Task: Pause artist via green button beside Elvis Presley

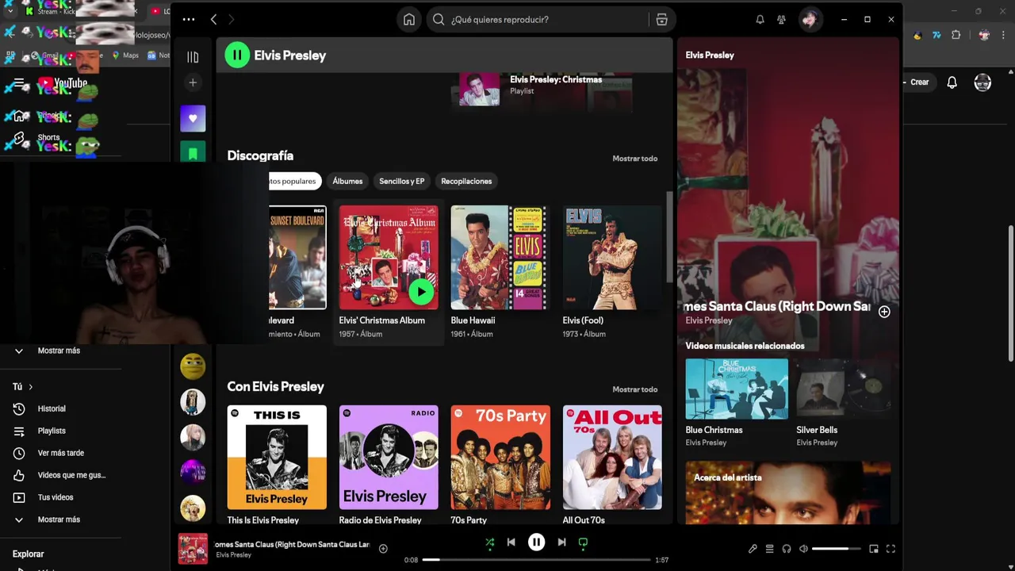Action: (x=237, y=56)
